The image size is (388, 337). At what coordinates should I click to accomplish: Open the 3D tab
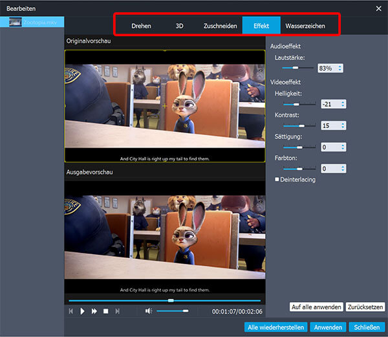(x=179, y=26)
